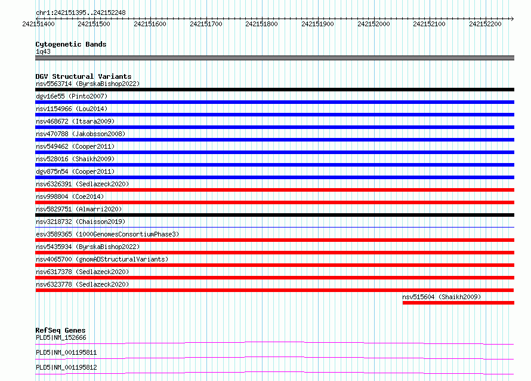Viewport: 531px width, 381px height.
Task: Select nsv549462 (Cooper2011) variant label
Action: tap(75, 146)
